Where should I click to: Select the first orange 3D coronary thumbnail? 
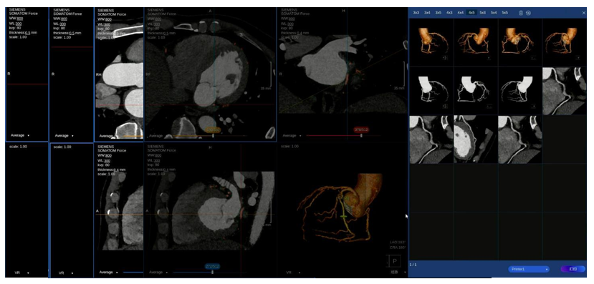coord(431,42)
